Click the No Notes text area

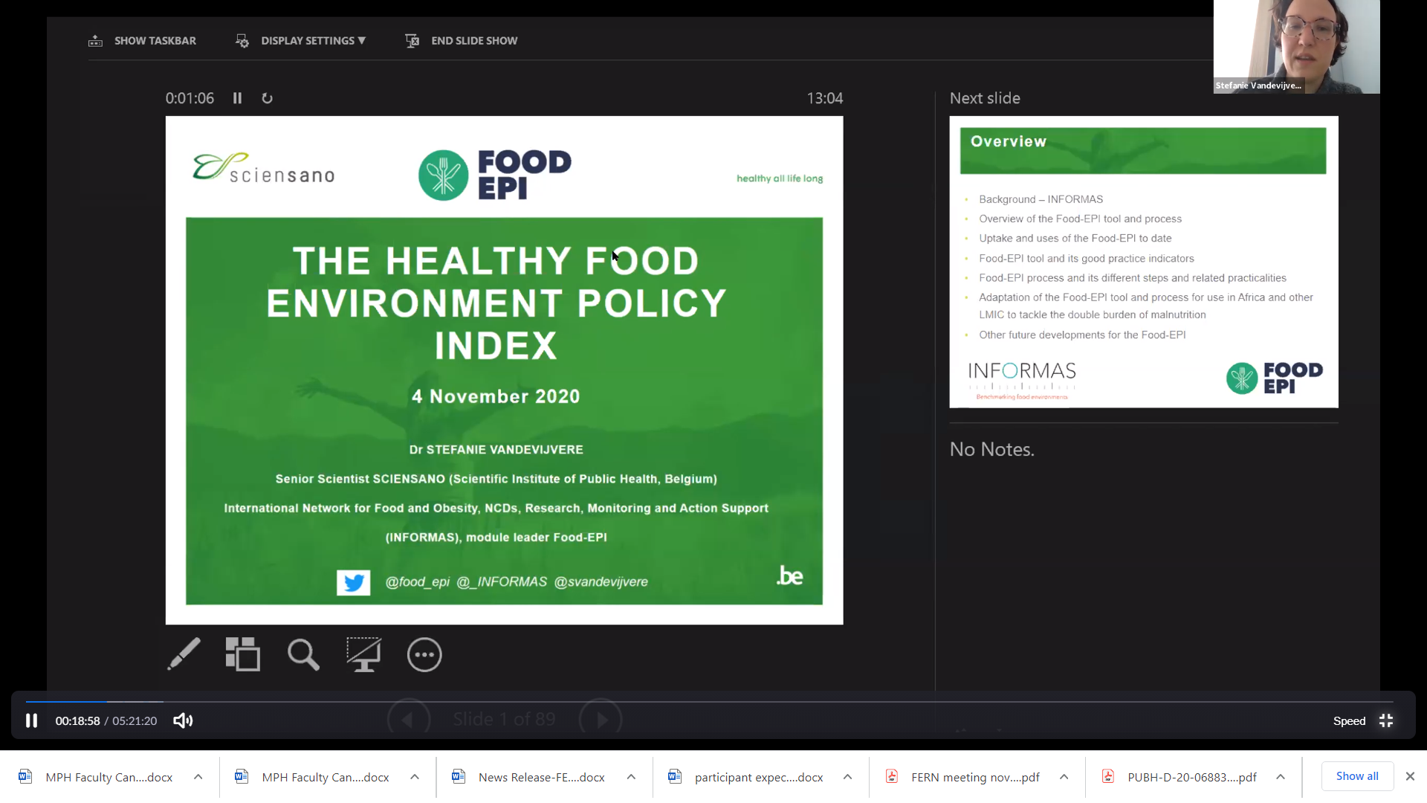click(992, 449)
